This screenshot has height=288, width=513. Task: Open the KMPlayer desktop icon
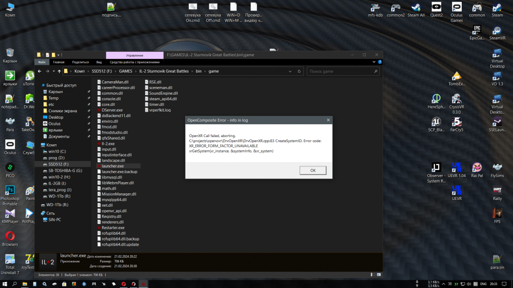pyautogui.click(x=10, y=216)
